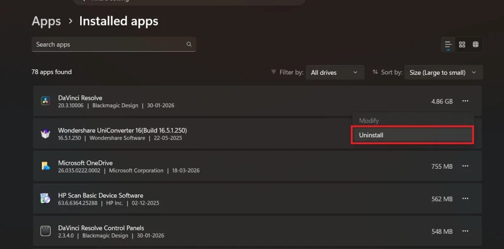504x249 pixels.
Task: Open more options for Microsoft OneDrive
Action: [x=465, y=166]
